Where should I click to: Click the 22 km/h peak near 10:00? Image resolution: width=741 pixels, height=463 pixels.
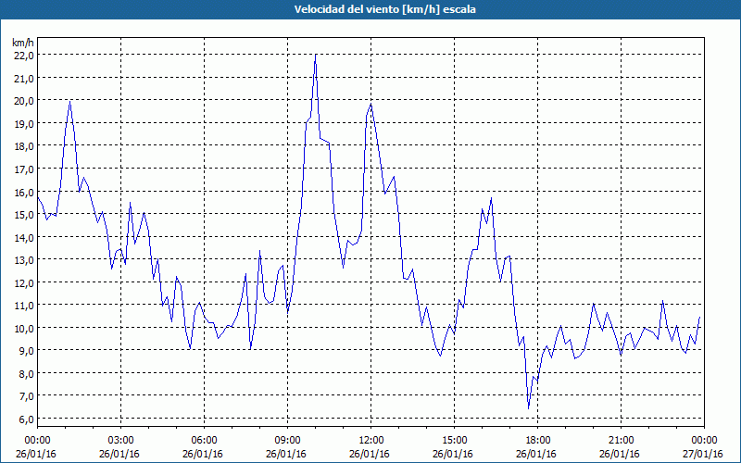(x=316, y=55)
